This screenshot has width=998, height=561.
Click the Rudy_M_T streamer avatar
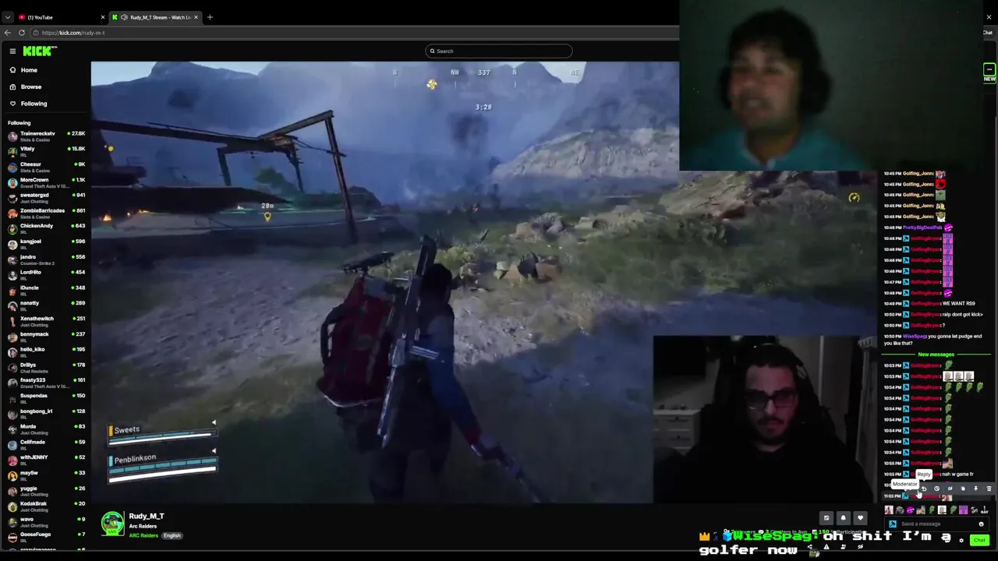point(113,524)
